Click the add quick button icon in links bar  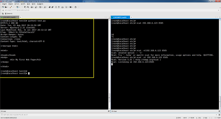pos(3,14)
